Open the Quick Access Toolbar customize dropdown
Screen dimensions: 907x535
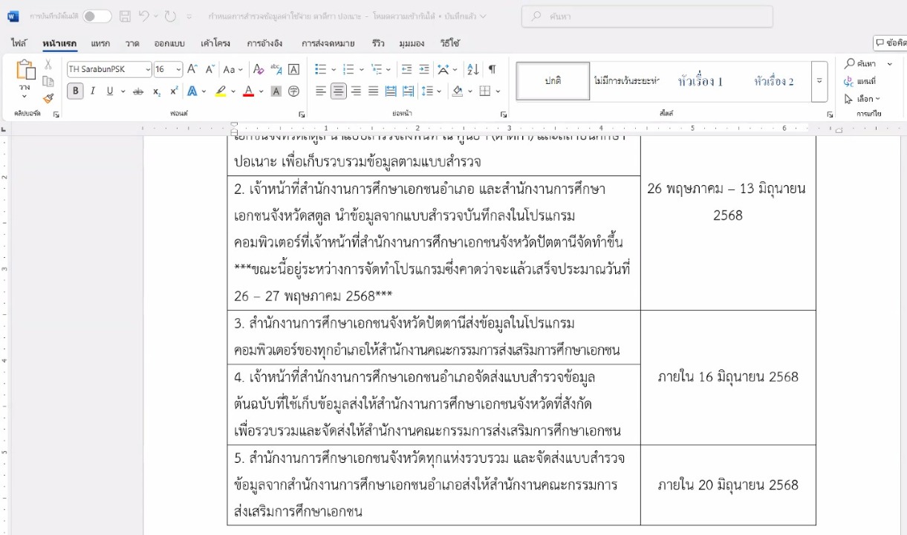189,16
